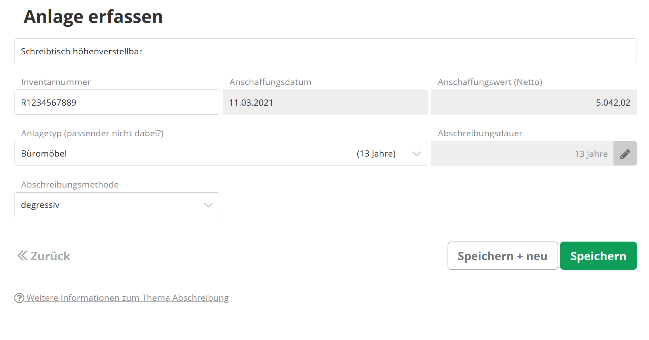Focus the asset name field 'Schreibtisch höhenverstellbar'
649x340 pixels.
(325, 51)
